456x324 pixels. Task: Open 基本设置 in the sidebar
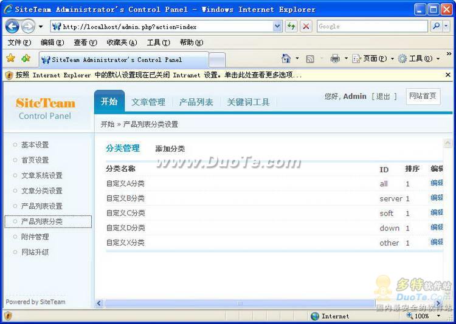(x=35, y=145)
